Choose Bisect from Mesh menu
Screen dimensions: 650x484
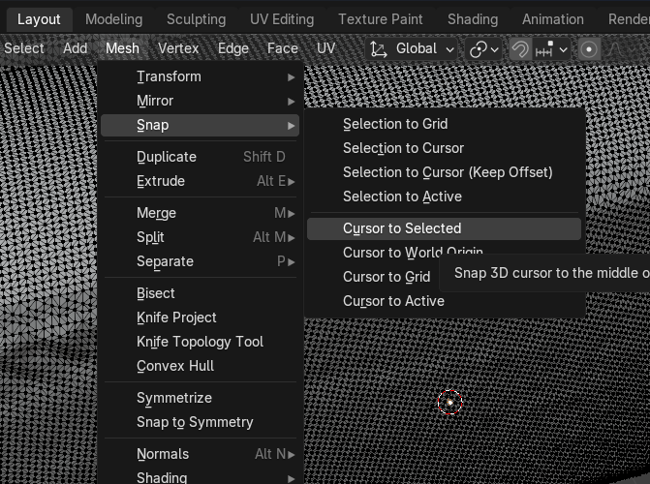coord(200,293)
